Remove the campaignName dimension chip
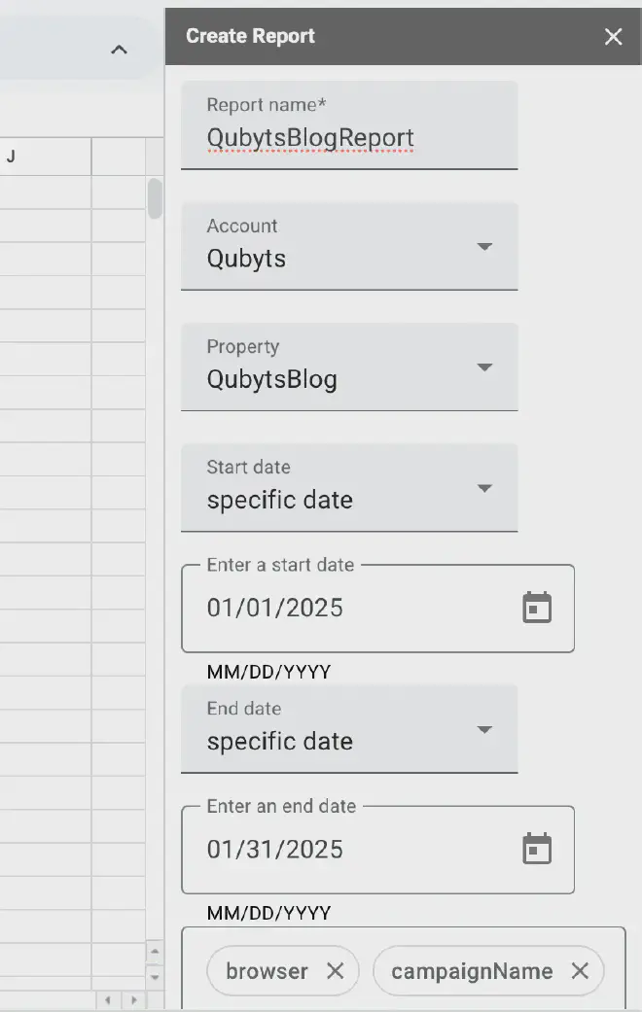The height and width of the screenshot is (1012, 642). click(580, 971)
